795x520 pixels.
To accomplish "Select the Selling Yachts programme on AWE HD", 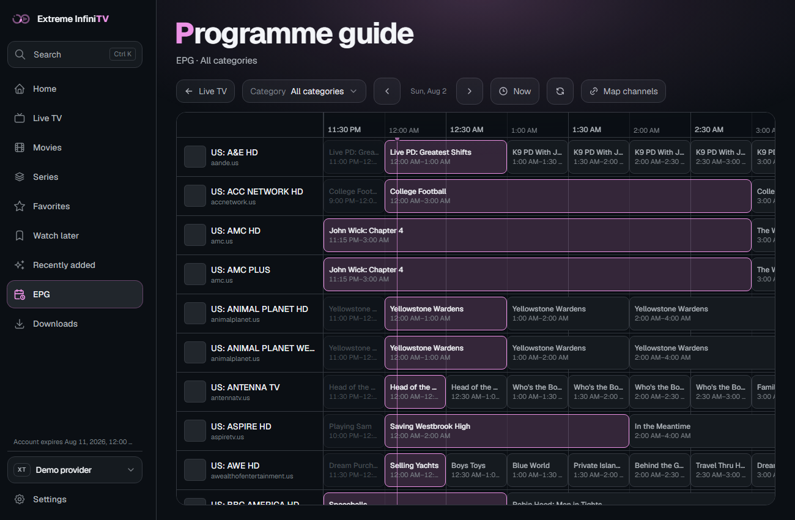I will click(415, 470).
